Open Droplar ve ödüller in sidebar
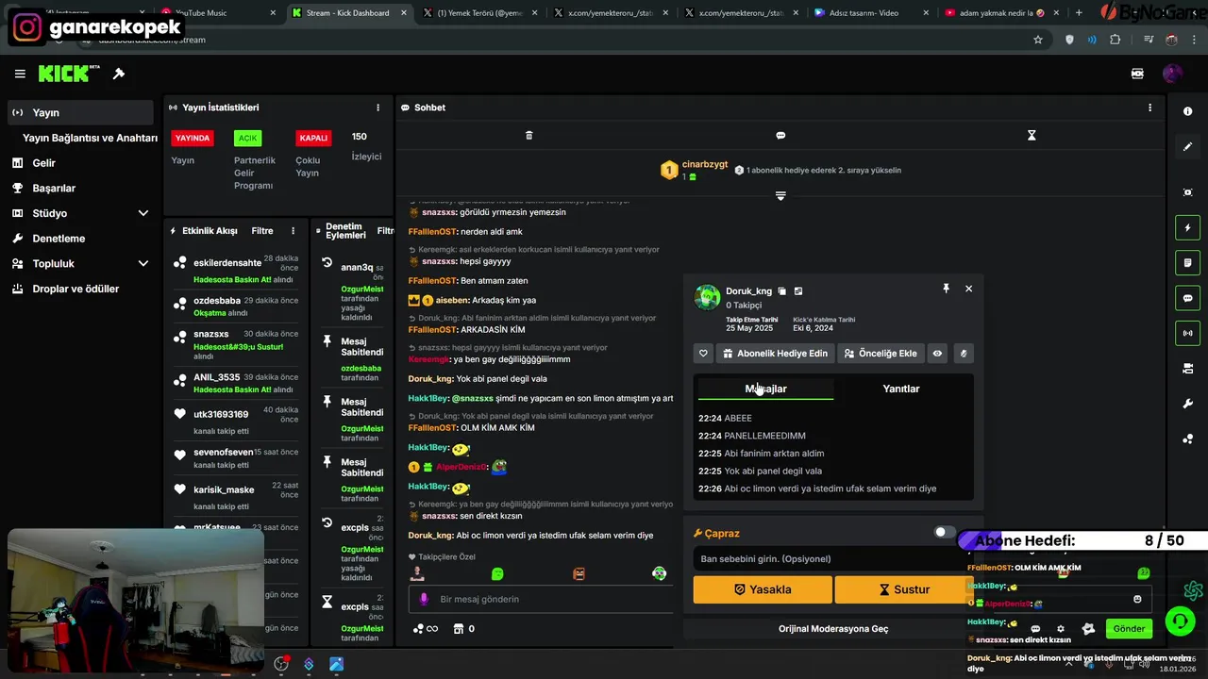Screen dimensions: 1208x679 click(x=80, y=289)
